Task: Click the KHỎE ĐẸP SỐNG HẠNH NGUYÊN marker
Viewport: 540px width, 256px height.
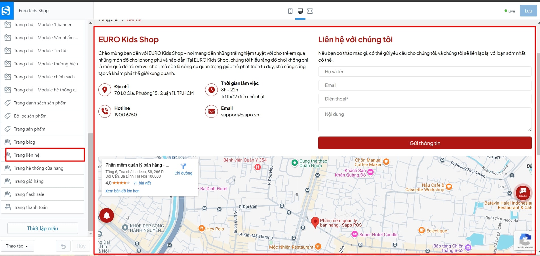Action: coord(125,227)
